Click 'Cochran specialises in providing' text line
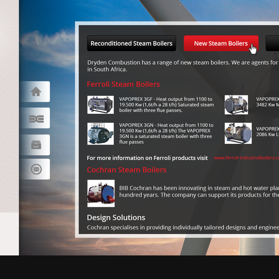Screen dimensions: 279x279 183,227
